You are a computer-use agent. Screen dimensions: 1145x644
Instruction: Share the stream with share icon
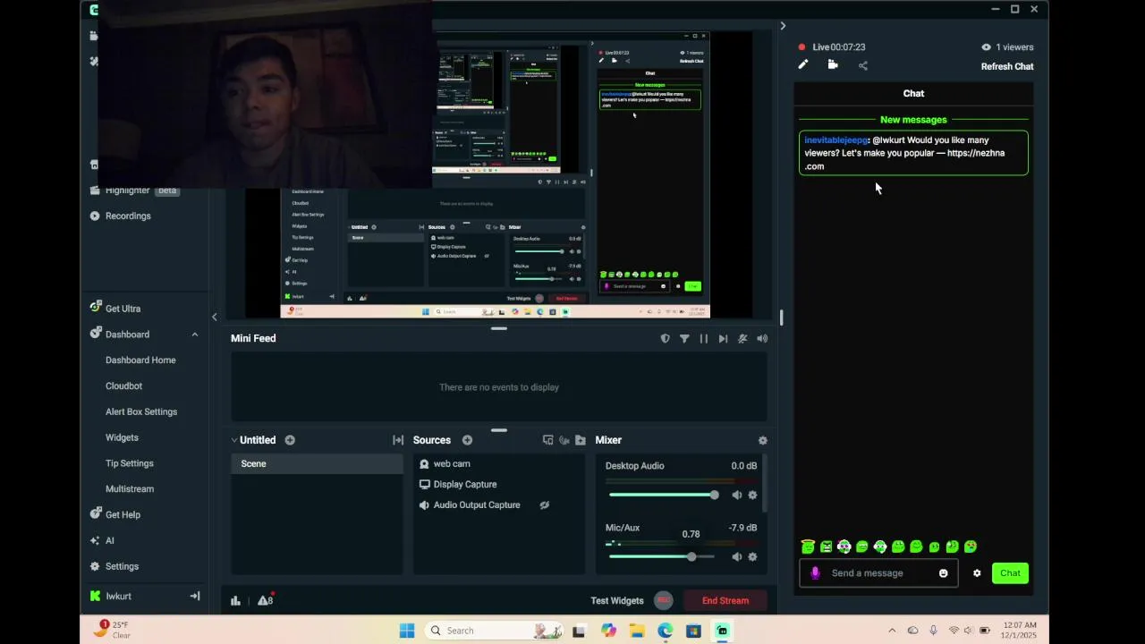tap(863, 65)
